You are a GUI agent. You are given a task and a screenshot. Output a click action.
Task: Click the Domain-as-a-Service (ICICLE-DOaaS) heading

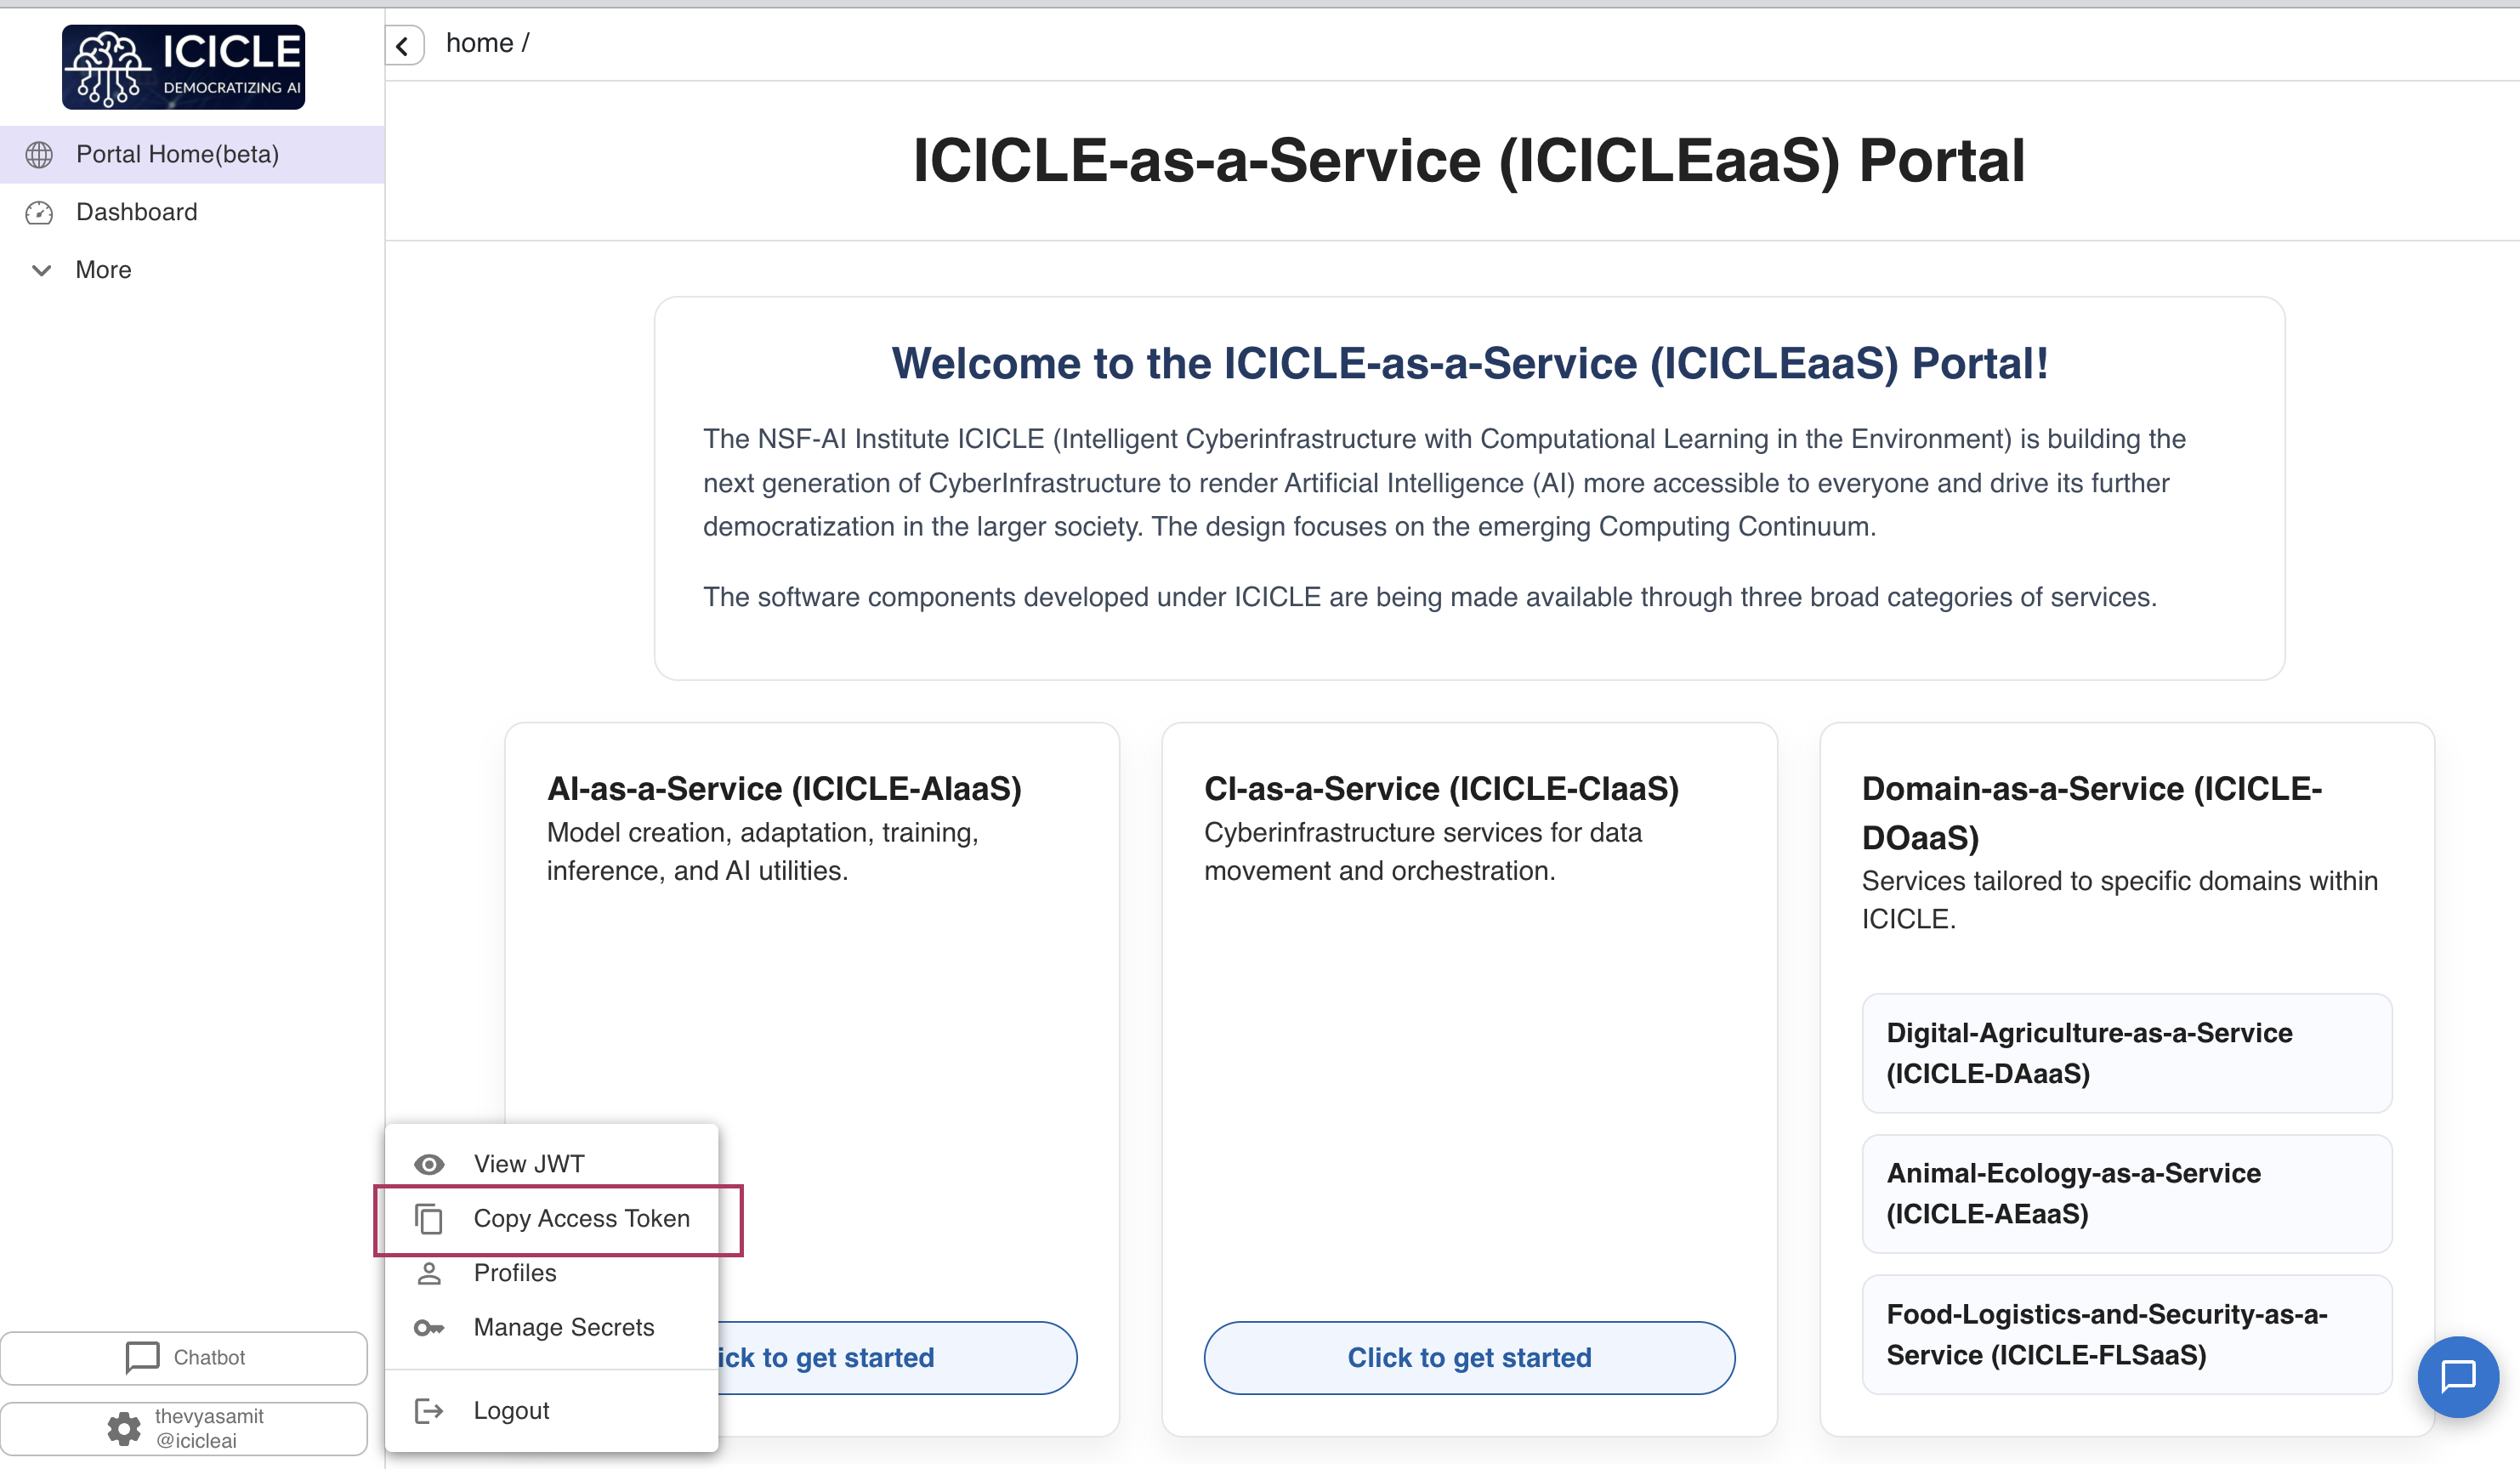click(x=2092, y=813)
